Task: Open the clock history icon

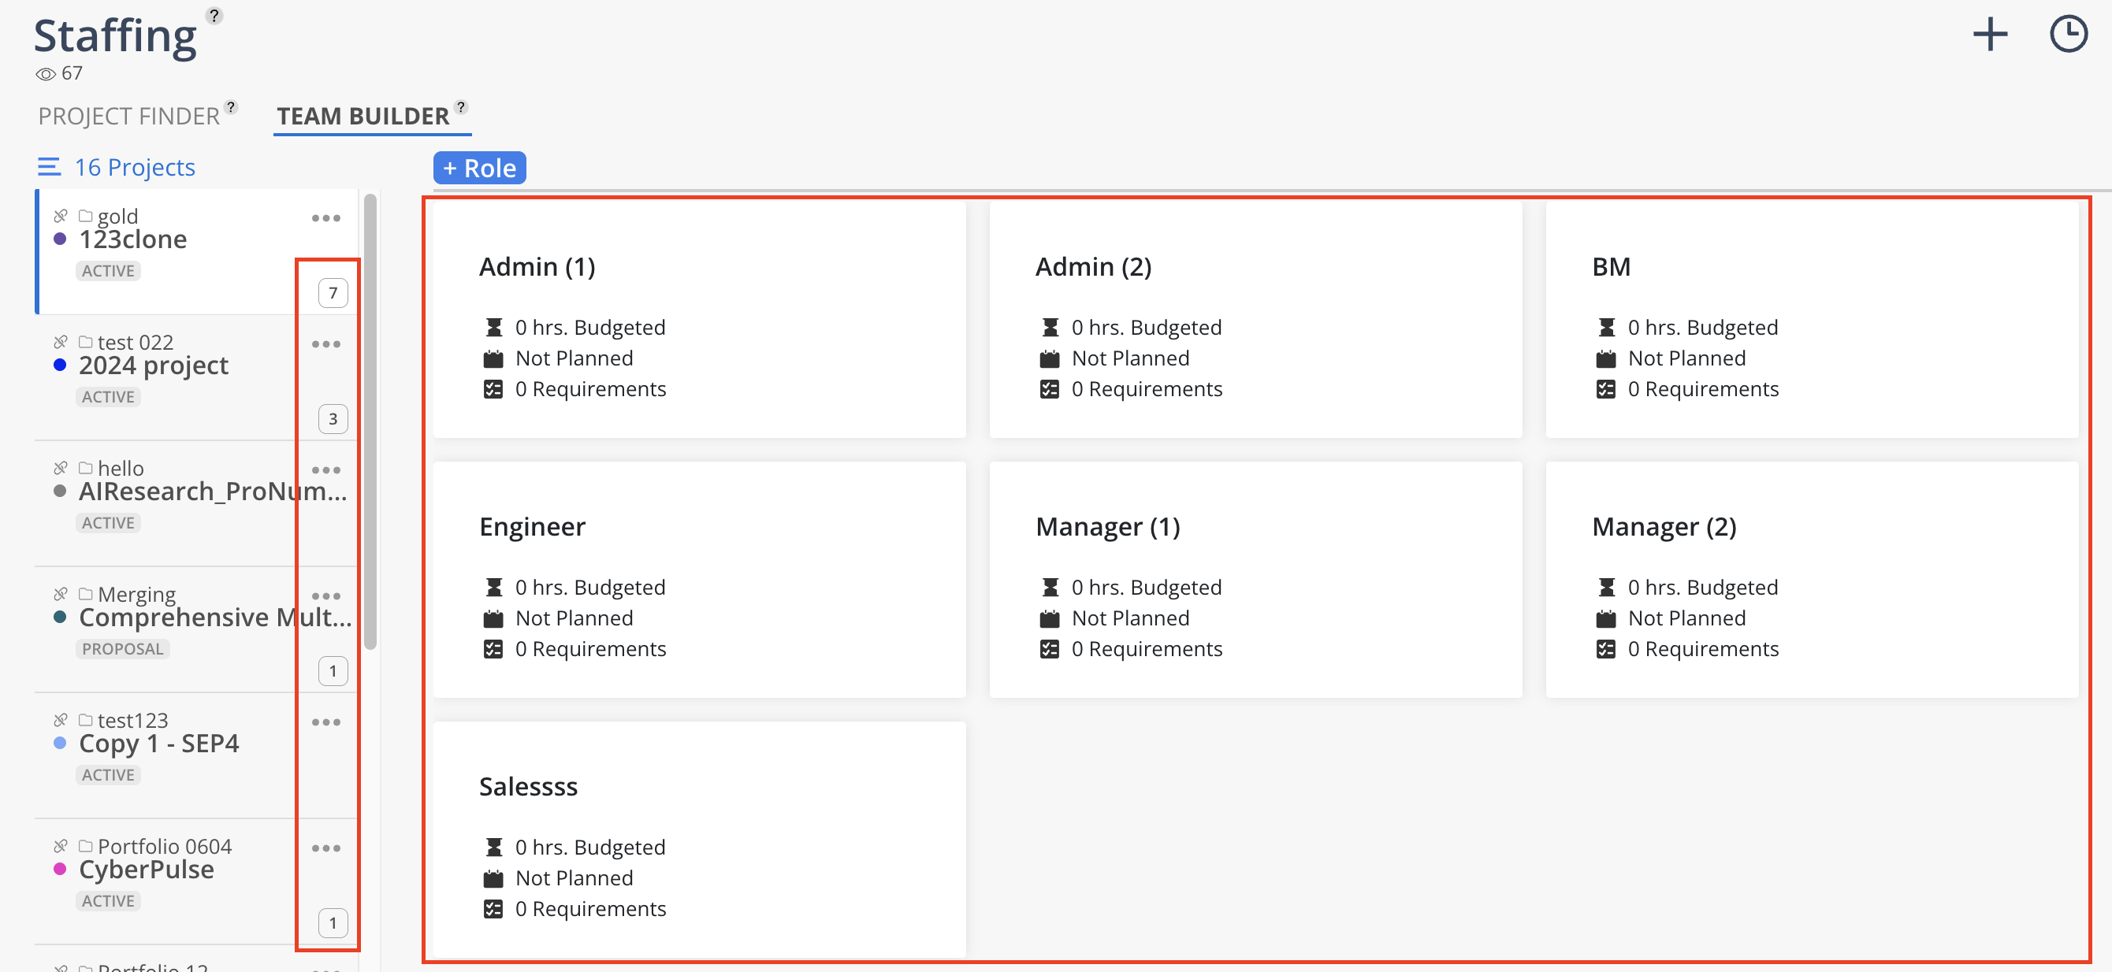Action: (x=2068, y=35)
